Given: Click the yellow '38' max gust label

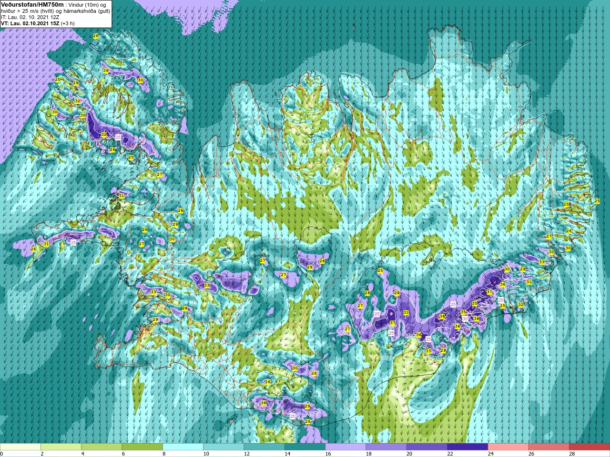Looking at the screenshot, I should point(476,318).
